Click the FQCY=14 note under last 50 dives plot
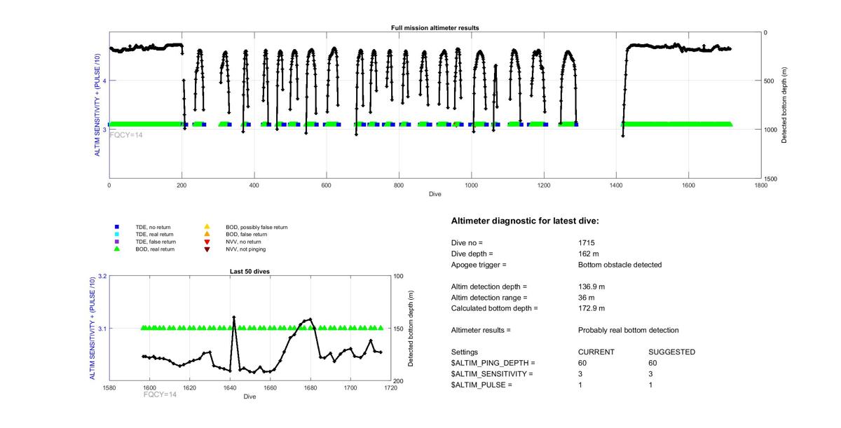Image resolution: width=841 pixels, height=428 pixels. tap(160, 394)
